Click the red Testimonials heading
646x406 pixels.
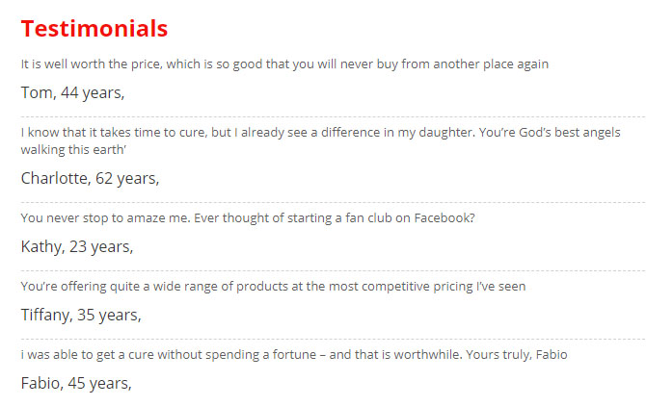(94, 29)
